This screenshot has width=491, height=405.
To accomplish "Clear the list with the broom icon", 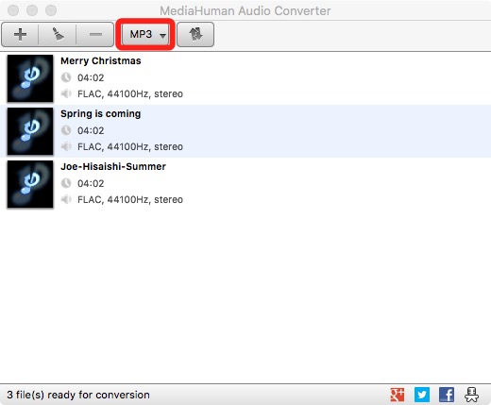I will tap(58, 34).
